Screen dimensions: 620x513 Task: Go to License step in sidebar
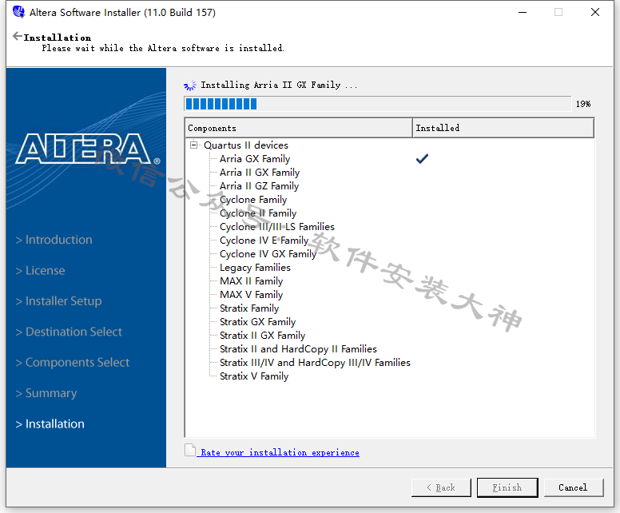click(x=40, y=271)
